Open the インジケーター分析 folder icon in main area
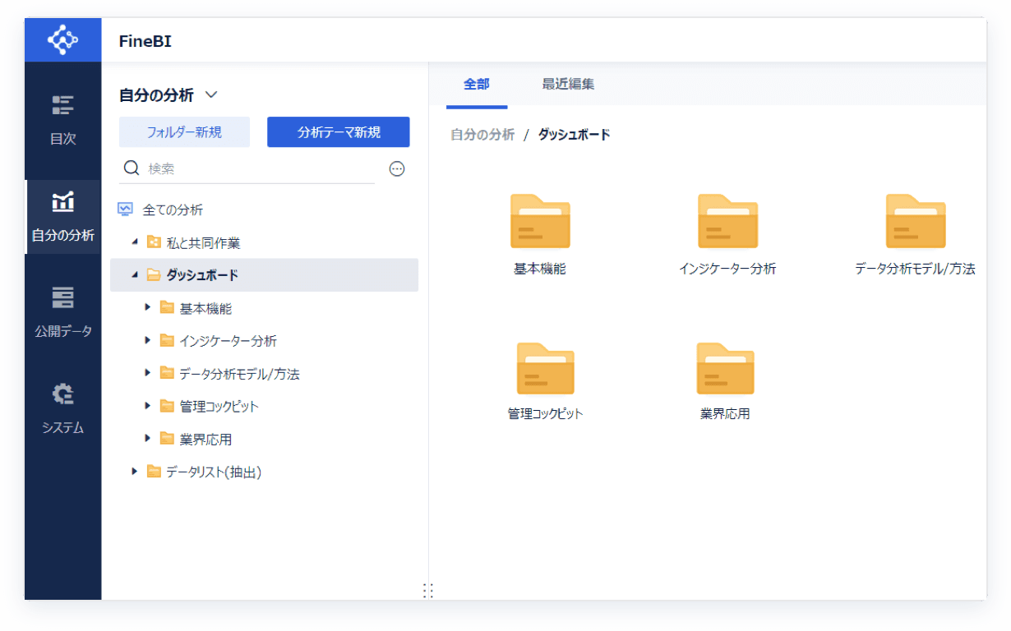 pos(727,222)
